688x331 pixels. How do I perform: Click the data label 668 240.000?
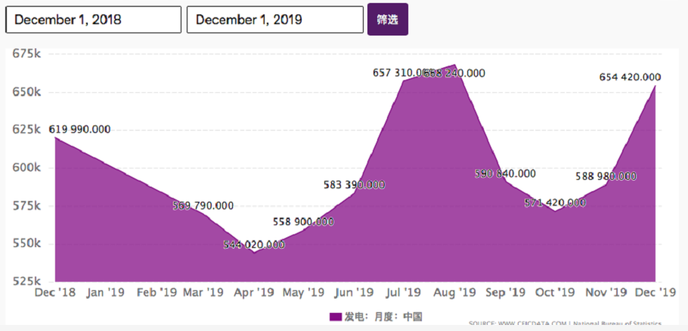455,73
